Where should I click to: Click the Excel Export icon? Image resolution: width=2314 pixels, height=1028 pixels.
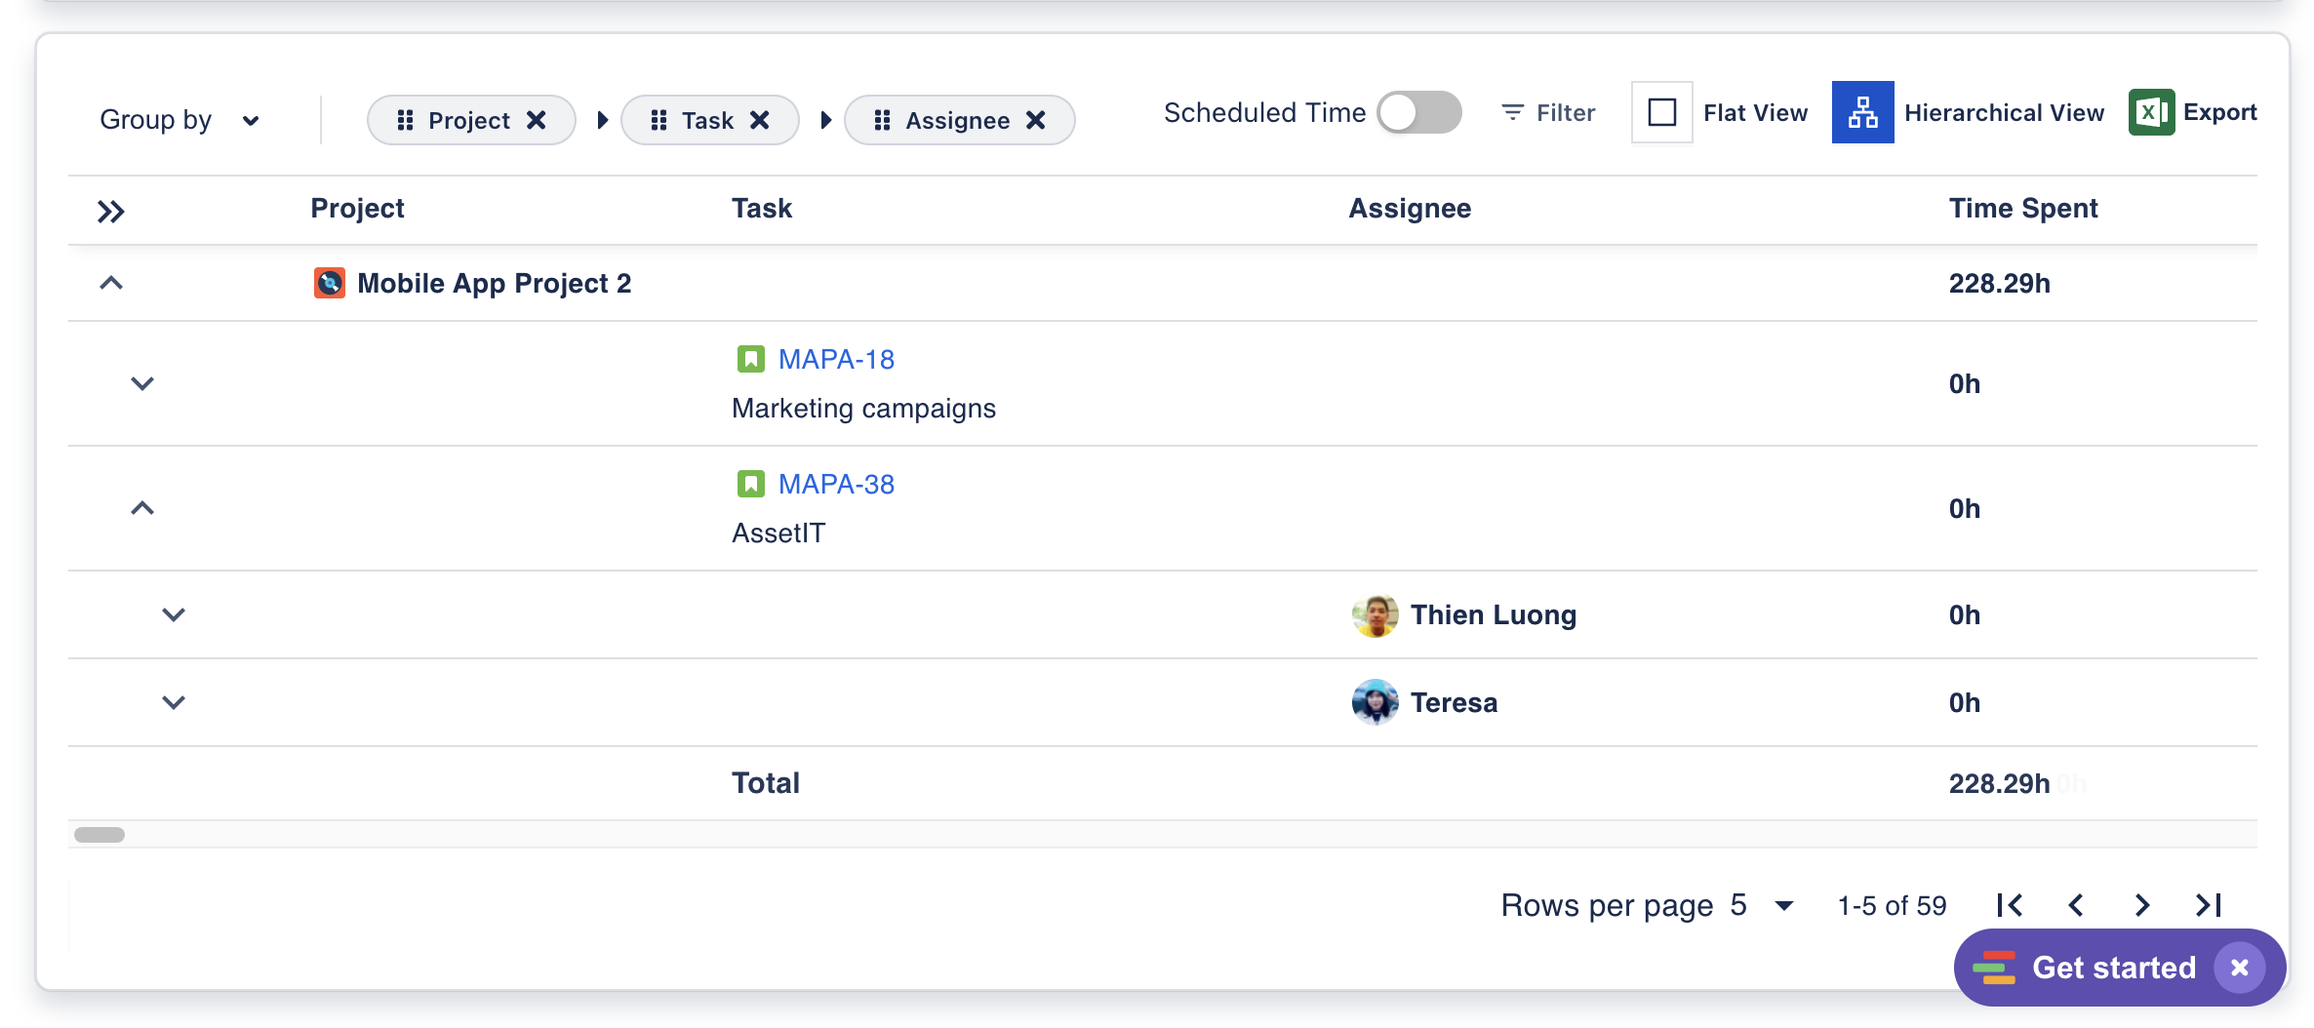pos(2151,113)
